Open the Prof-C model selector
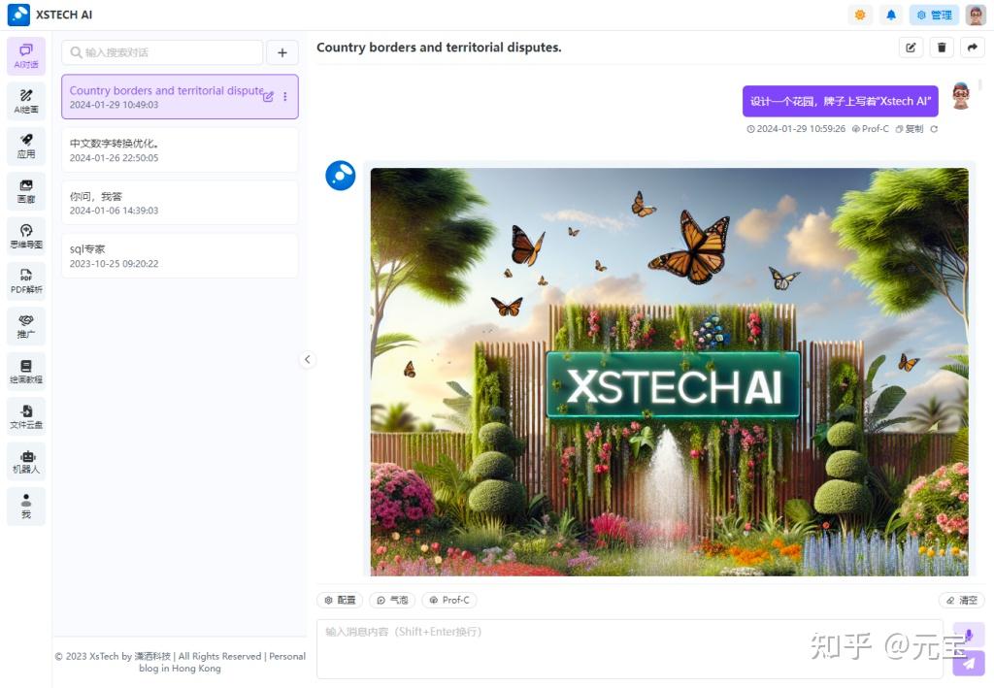Screen dimensions: 994x688 click(449, 600)
